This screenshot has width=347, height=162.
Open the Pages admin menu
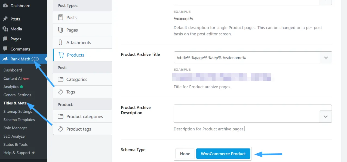23,39
